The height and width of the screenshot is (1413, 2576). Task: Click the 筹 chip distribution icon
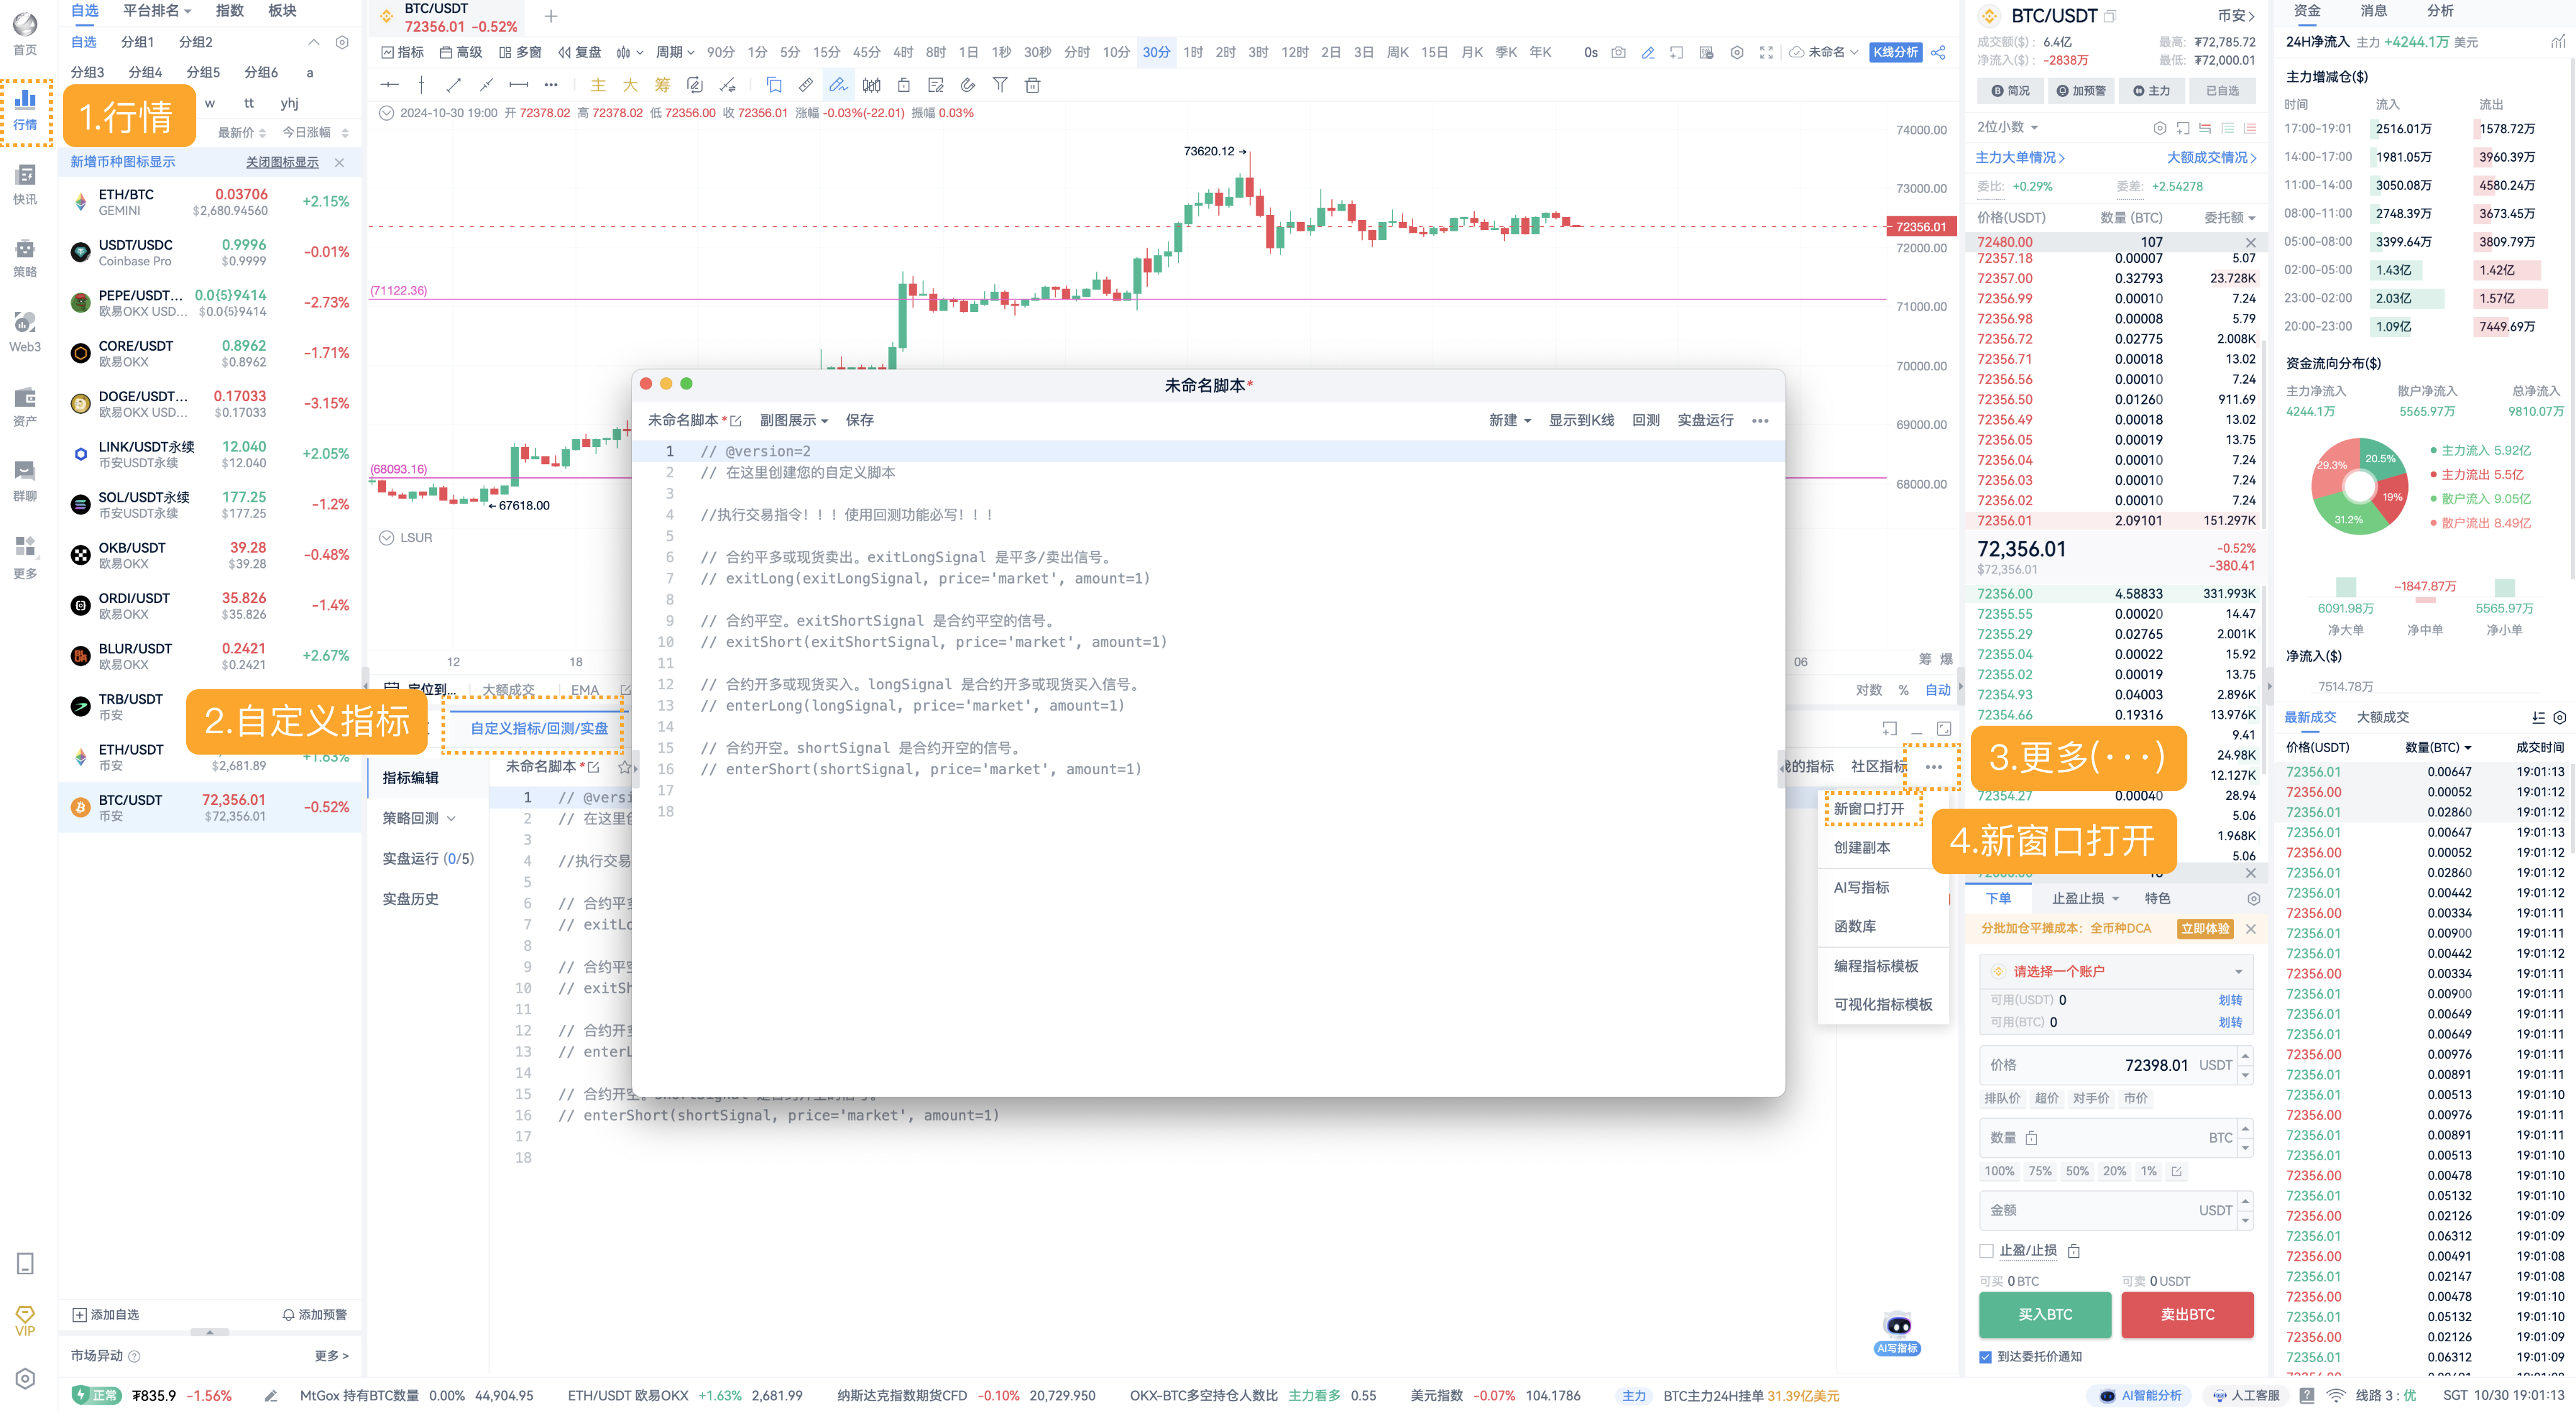pyautogui.click(x=662, y=85)
